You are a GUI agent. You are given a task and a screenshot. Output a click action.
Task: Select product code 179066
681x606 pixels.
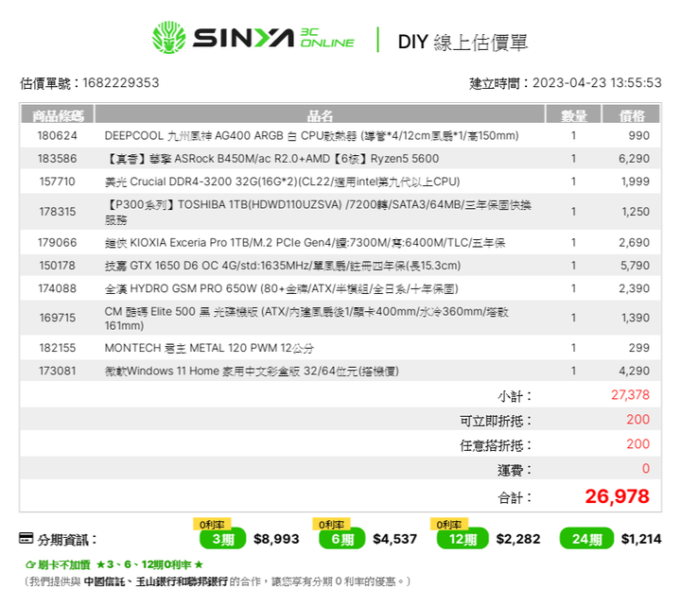(x=58, y=243)
